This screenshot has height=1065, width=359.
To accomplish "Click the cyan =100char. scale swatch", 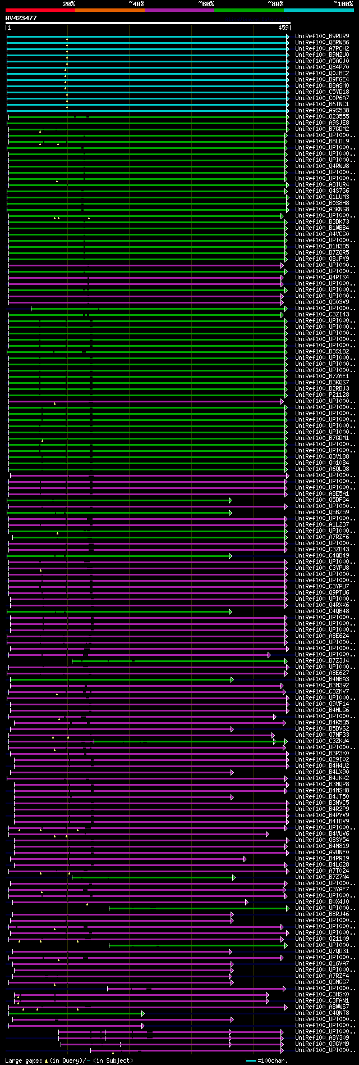I will click(x=251, y=1061).
